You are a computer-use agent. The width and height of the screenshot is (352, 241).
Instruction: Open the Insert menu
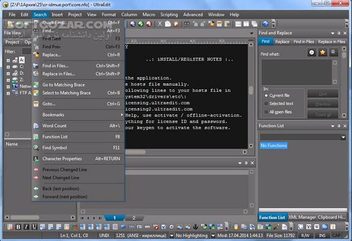point(57,15)
